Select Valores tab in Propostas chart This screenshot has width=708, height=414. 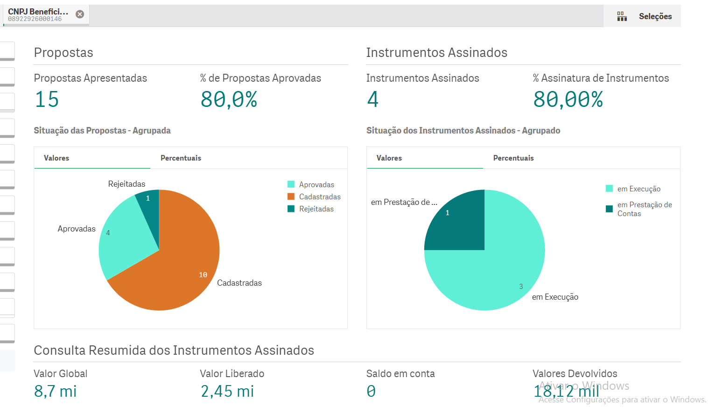56,158
